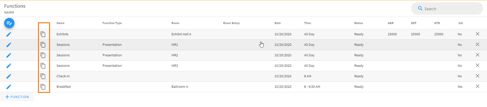
Task: Click the Function Type column header
Action: click(112, 23)
